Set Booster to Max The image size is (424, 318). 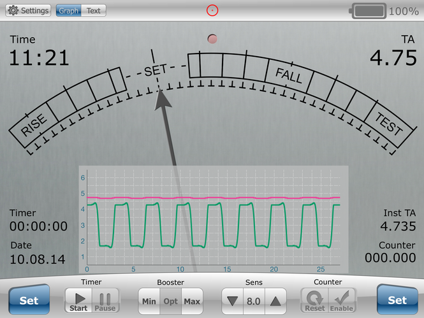191,301
